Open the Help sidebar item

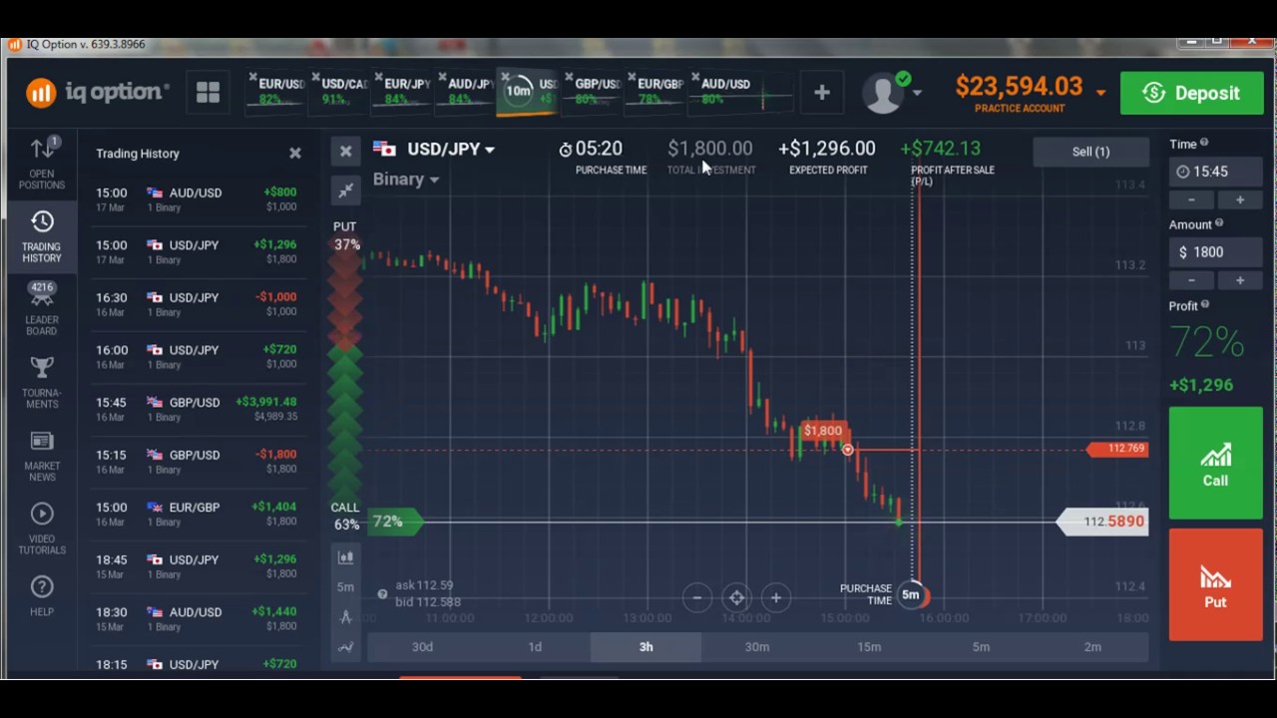pyautogui.click(x=42, y=595)
